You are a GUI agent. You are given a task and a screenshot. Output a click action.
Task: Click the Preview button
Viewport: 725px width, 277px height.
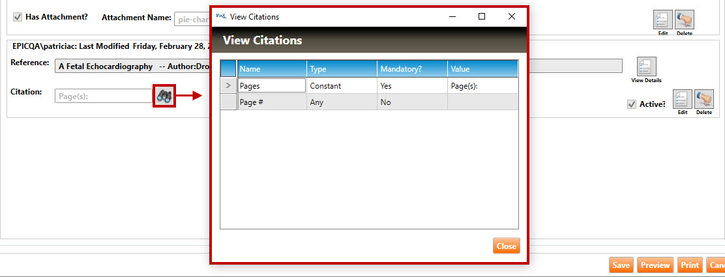click(655, 265)
